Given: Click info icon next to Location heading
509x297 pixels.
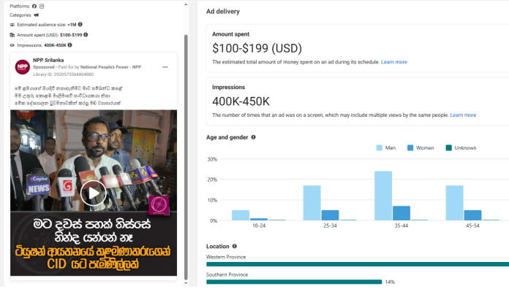Looking at the screenshot, I should [x=234, y=247].
